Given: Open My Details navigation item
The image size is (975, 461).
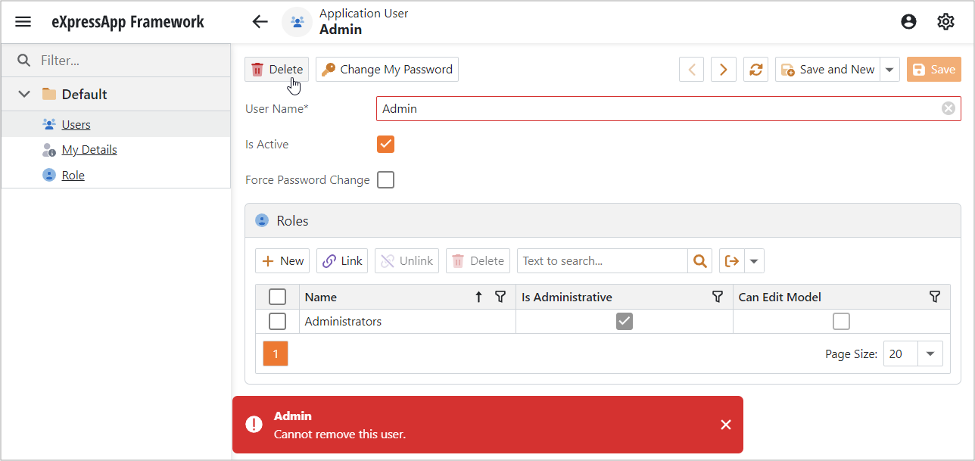Looking at the screenshot, I should pos(89,149).
